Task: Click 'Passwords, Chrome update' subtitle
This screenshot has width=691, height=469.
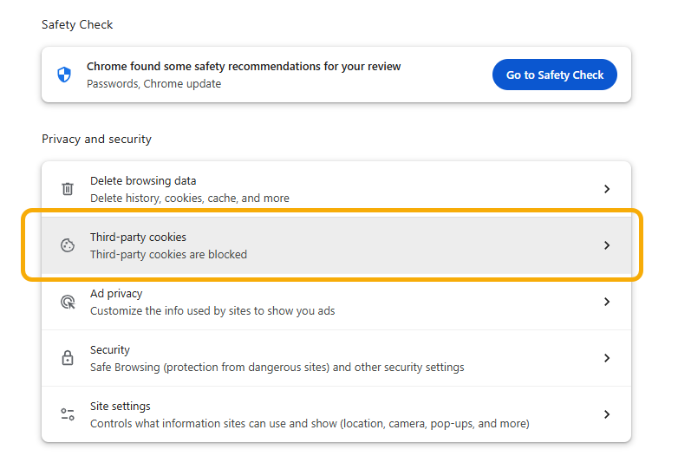Action: tap(153, 84)
